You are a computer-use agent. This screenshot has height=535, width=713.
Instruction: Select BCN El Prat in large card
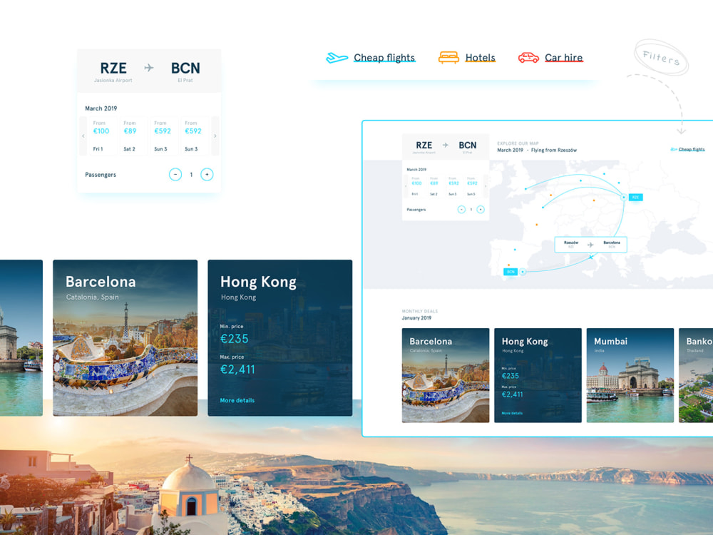(x=185, y=71)
